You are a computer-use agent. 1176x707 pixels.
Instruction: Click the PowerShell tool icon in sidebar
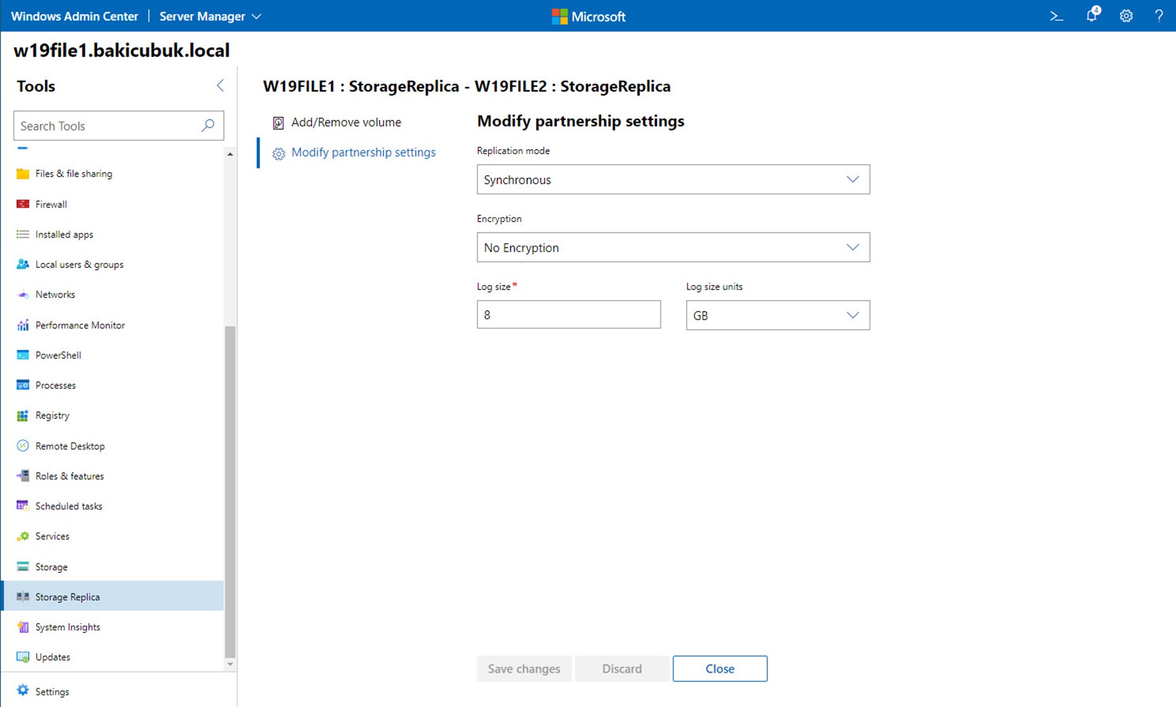click(23, 355)
